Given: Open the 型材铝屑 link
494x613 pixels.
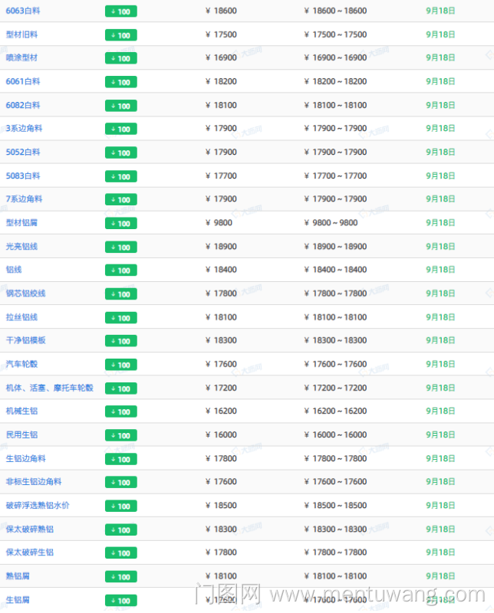Looking at the screenshot, I should tap(21, 223).
